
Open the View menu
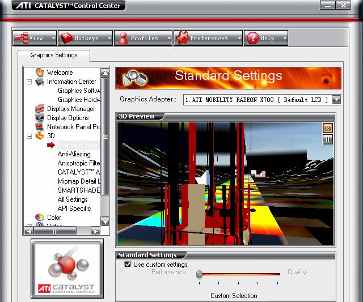coord(35,38)
